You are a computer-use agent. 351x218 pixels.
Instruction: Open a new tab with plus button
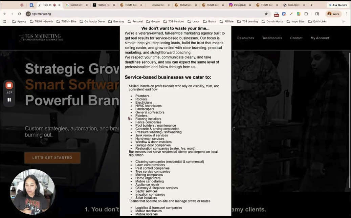click(x=311, y=5)
